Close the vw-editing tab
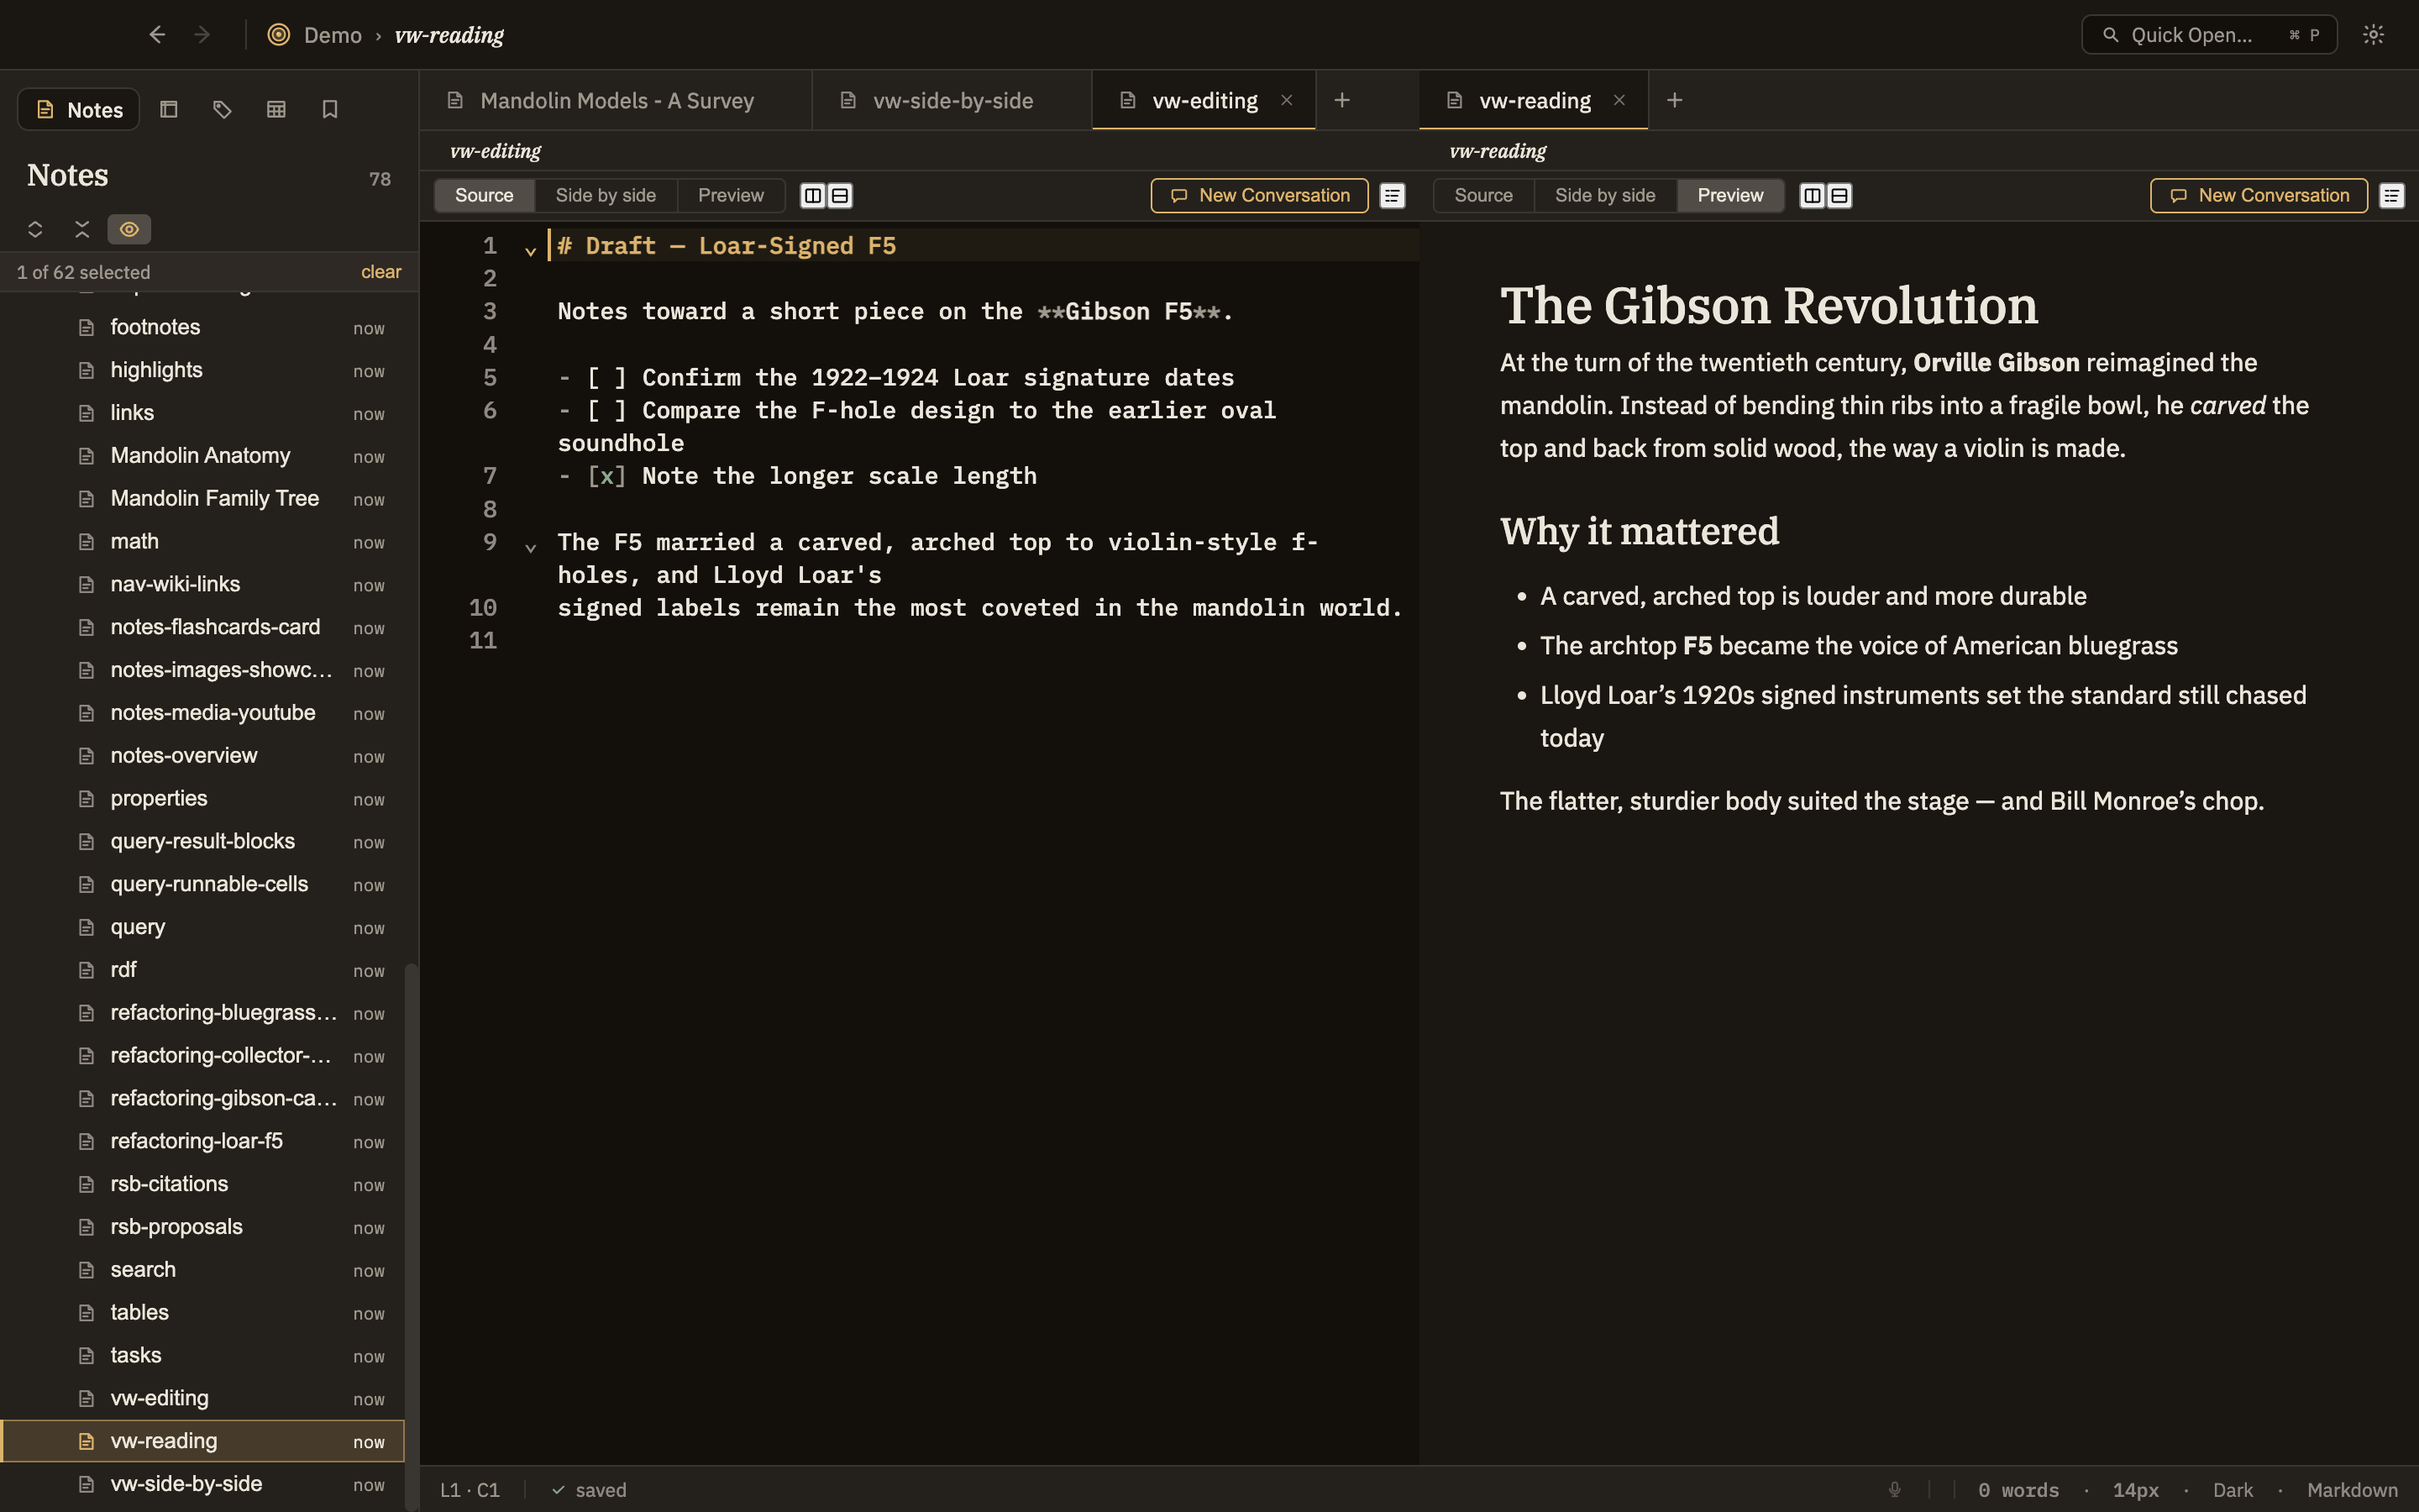The width and height of the screenshot is (2419, 1512). 1287,100
